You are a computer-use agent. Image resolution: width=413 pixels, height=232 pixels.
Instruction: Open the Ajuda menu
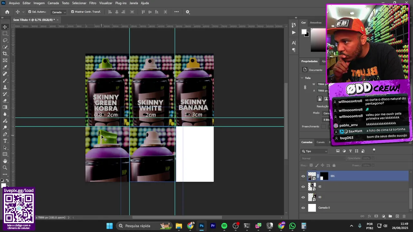click(145, 3)
